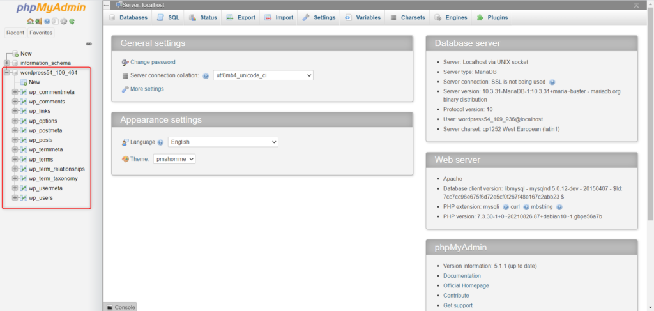Open the Engines tab
Image resolution: width=654 pixels, height=311 pixels.
coord(451,17)
